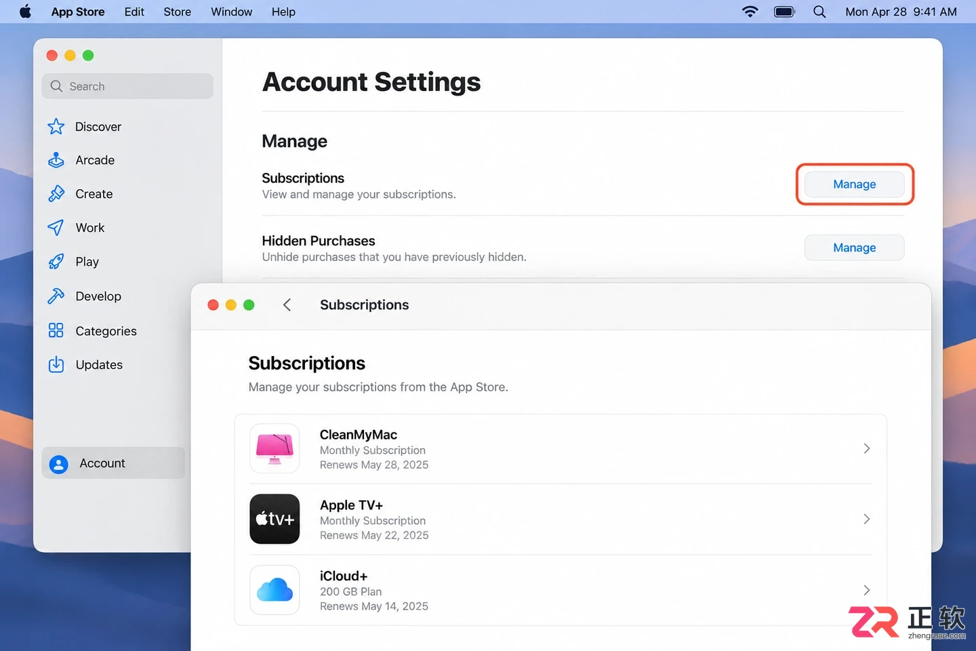Image resolution: width=976 pixels, height=651 pixels.
Task: Select the Updates download icon
Action: point(56,365)
